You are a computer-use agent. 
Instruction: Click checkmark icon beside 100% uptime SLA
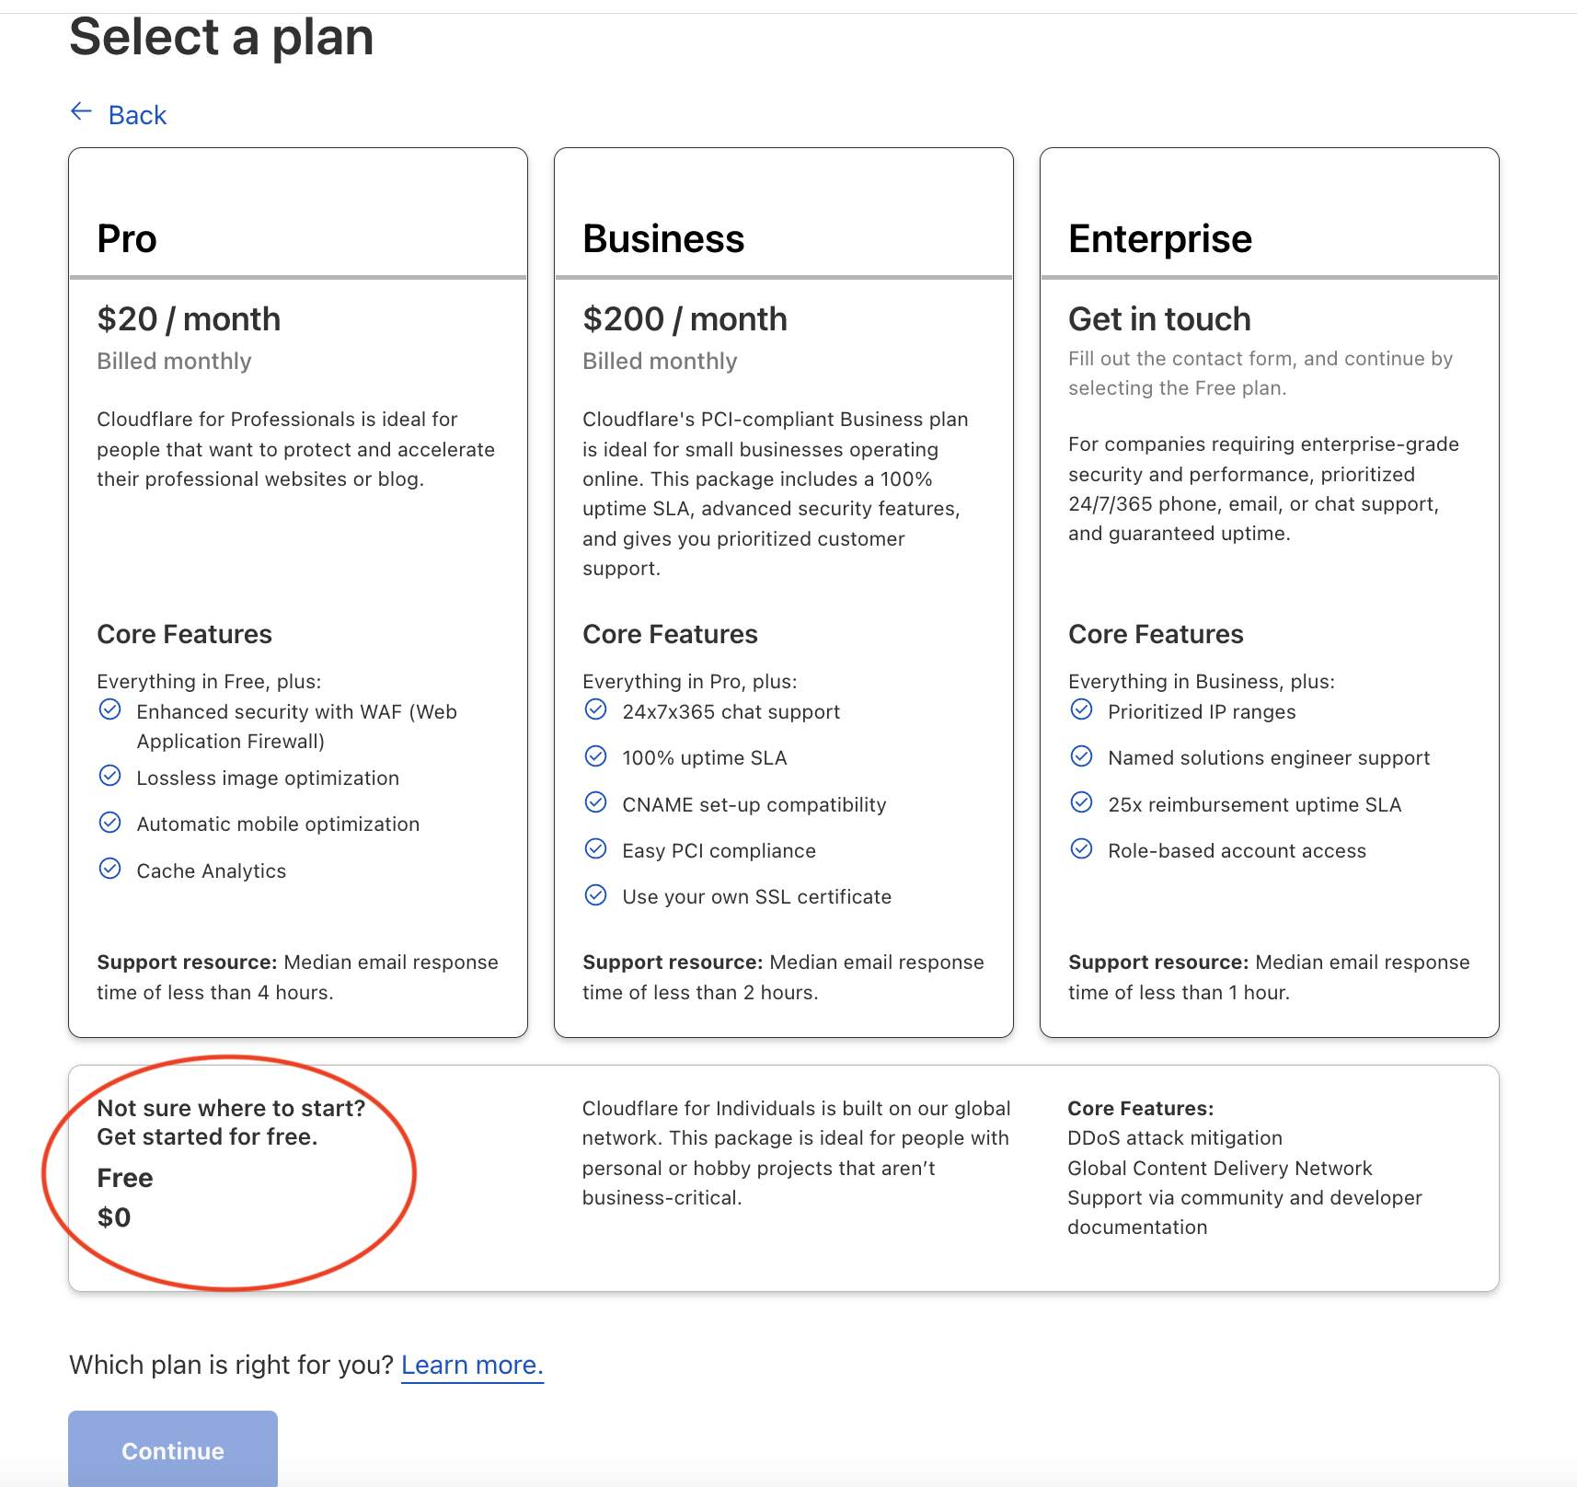(x=595, y=755)
